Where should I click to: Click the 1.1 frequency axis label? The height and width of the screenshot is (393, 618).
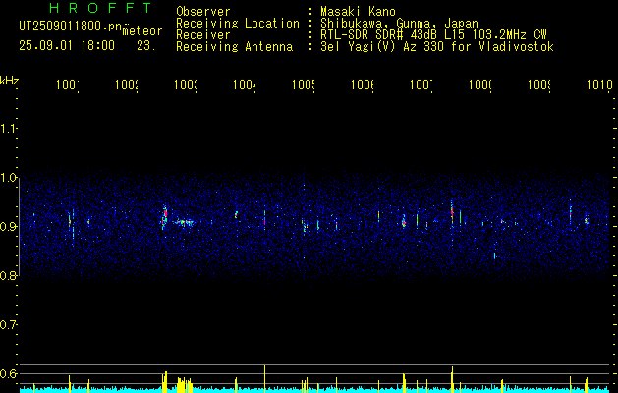8,128
